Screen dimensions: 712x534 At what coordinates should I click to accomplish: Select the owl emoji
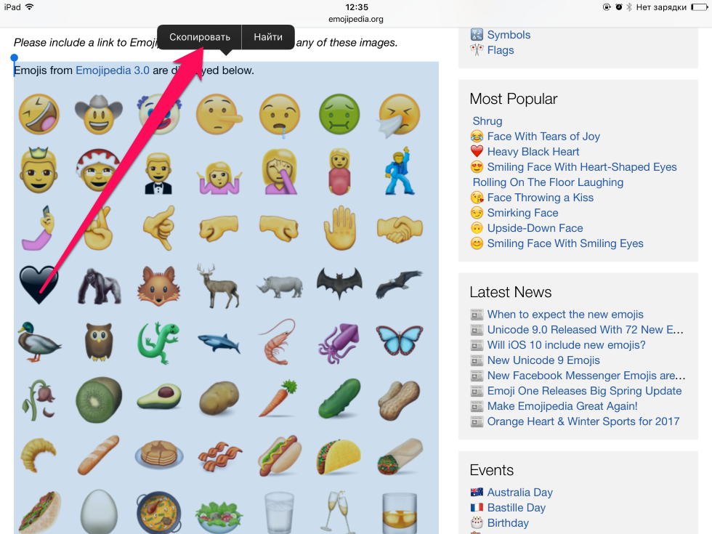click(x=99, y=341)
